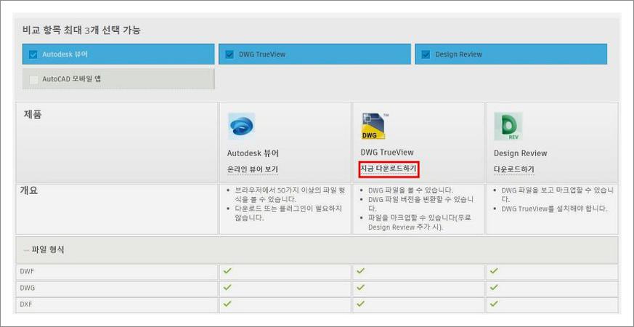Click DWF checkmark in Autodesk 뷰어 column
This screenshot has height=327, width=634.
[227, 271]
